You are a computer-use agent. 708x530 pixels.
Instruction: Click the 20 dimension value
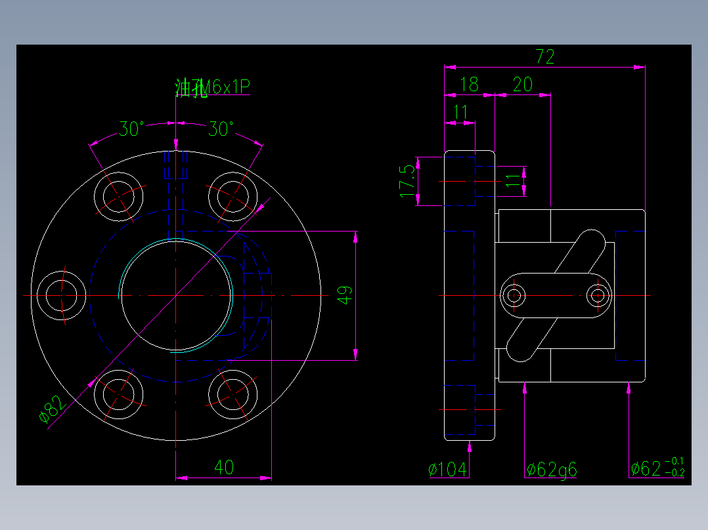point(522,85)
